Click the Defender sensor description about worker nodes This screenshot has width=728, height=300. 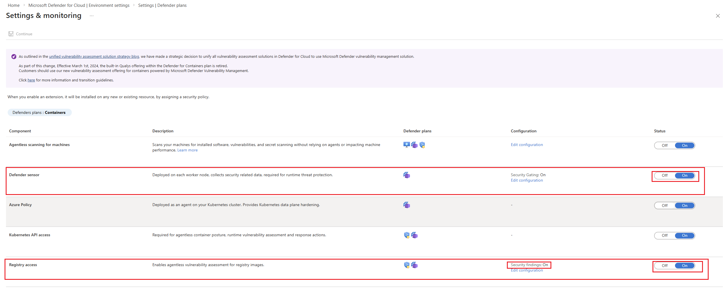pos(242,175)
